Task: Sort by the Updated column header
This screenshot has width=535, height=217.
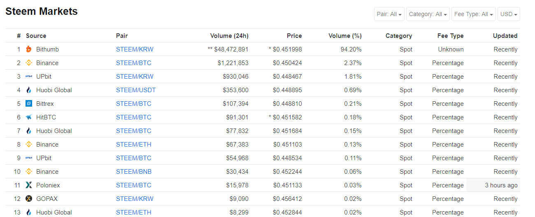Action: (x=505, y=36)
